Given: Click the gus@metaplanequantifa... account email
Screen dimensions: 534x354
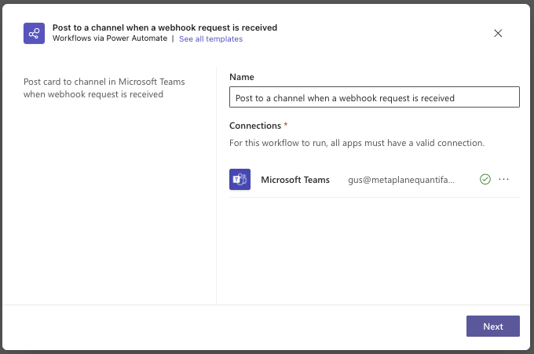Looking at the screenshot, I should (x=401, y=179).
